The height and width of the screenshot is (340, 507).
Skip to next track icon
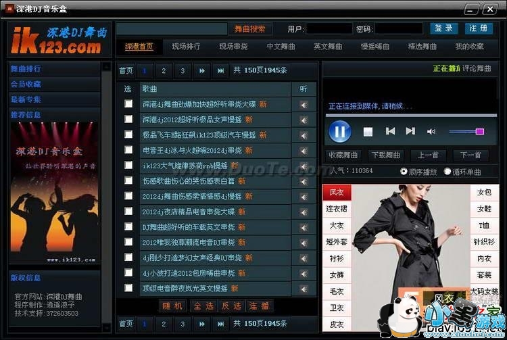tap(410, 131)
